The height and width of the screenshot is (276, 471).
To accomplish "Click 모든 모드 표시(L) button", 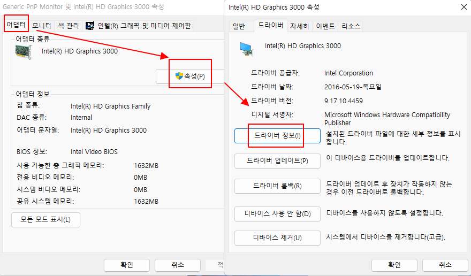I will point(45,219).
